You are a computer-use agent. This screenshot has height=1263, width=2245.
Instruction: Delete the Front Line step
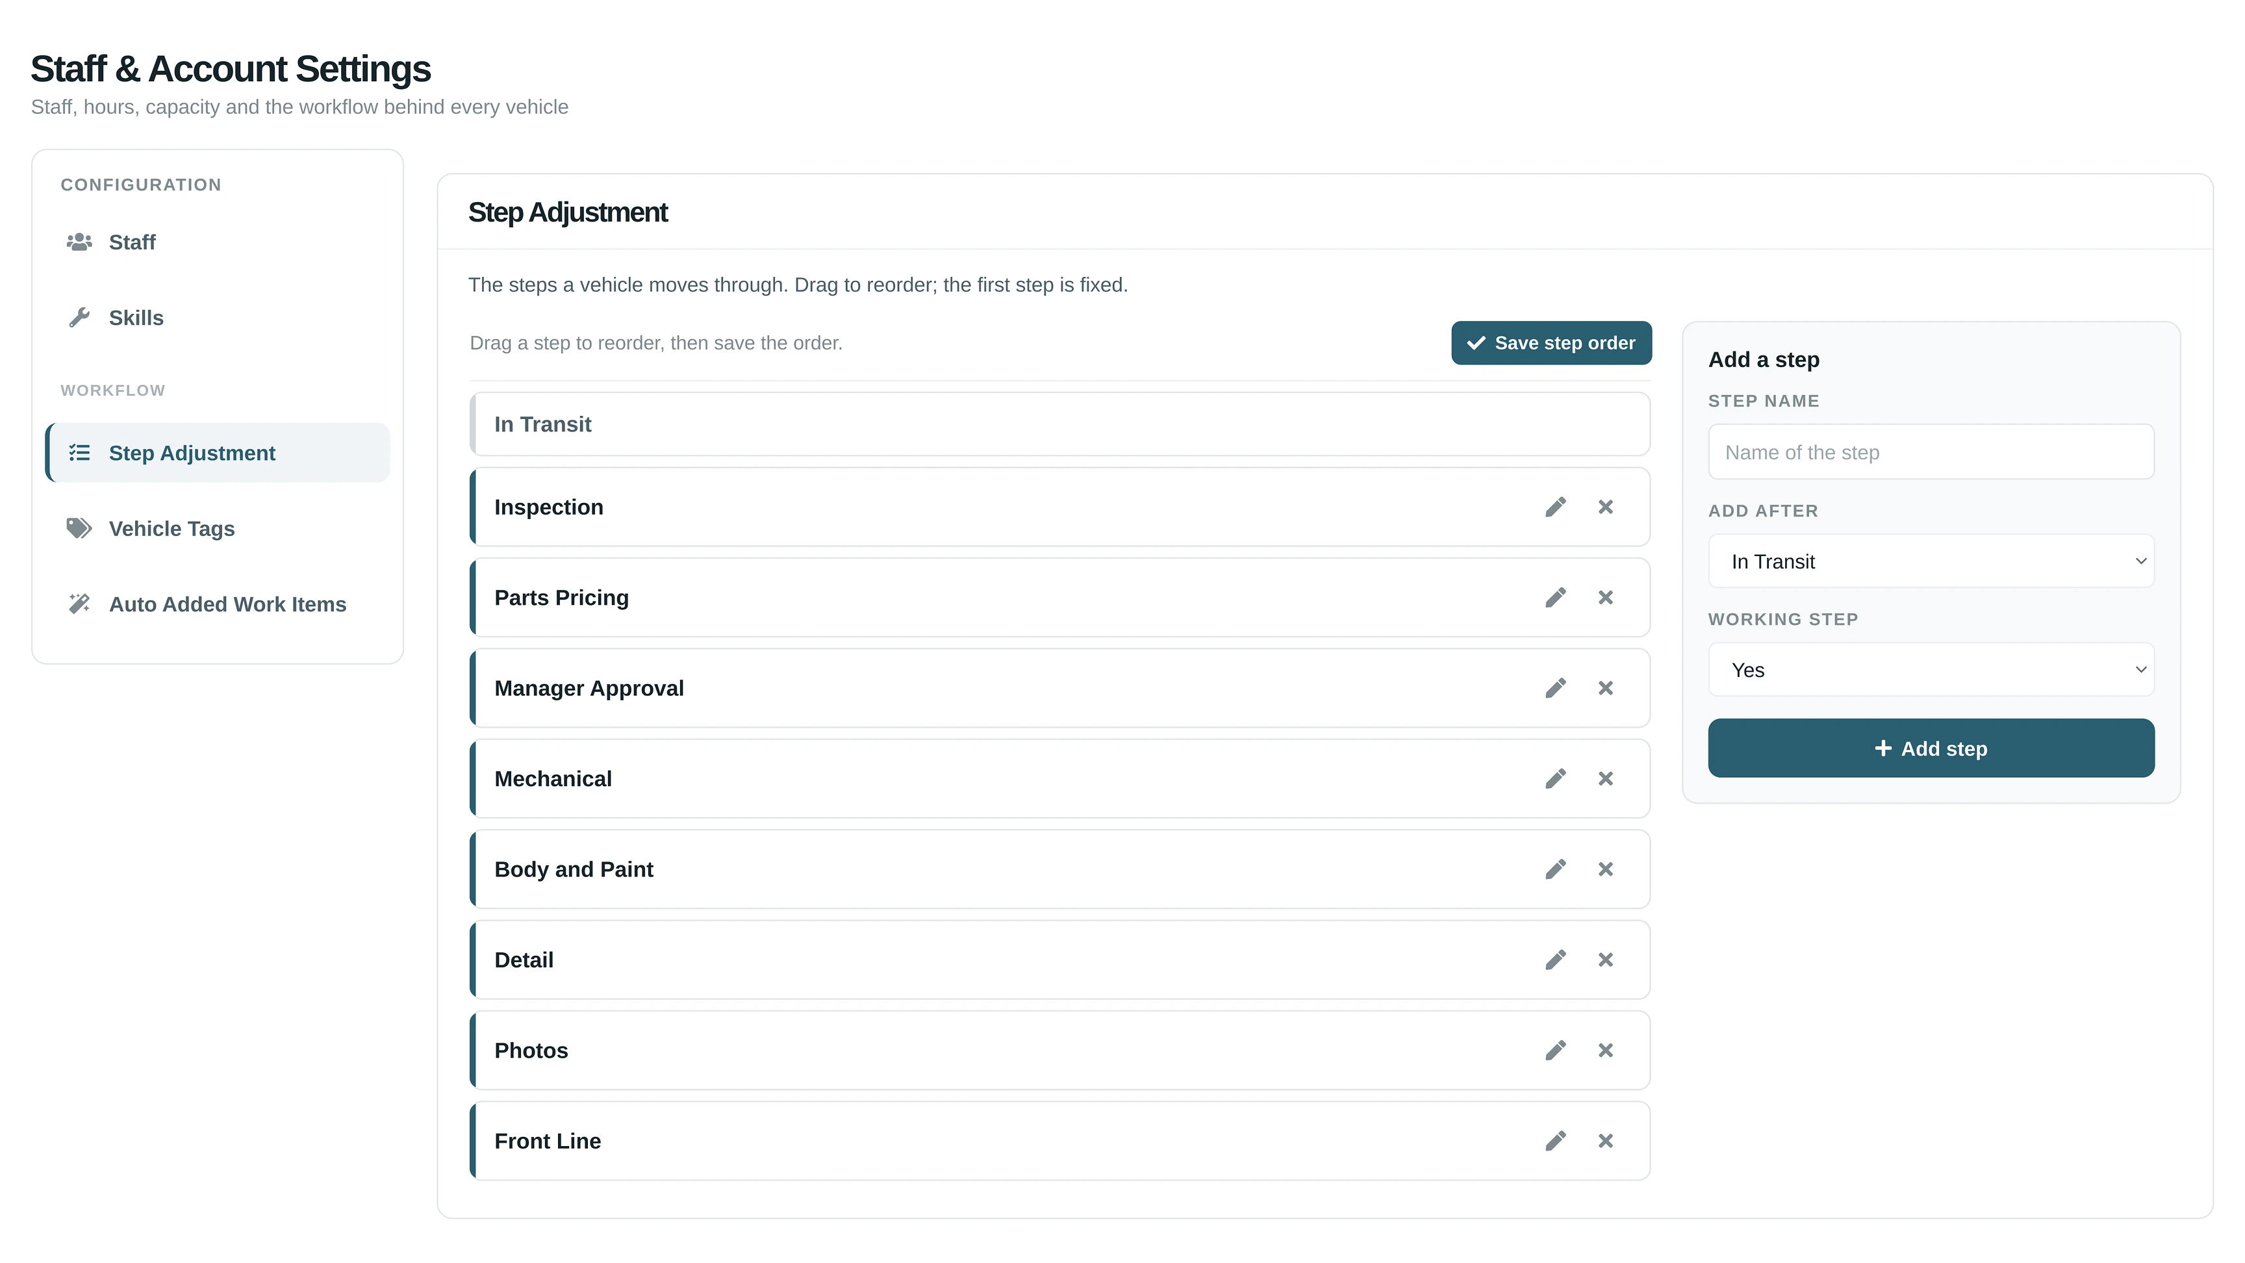(x=1605, y=1141)
